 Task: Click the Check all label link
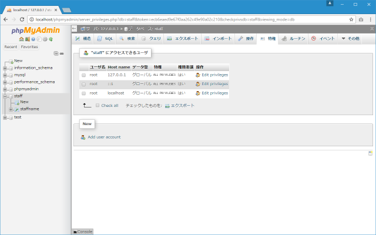coord(110,106)
